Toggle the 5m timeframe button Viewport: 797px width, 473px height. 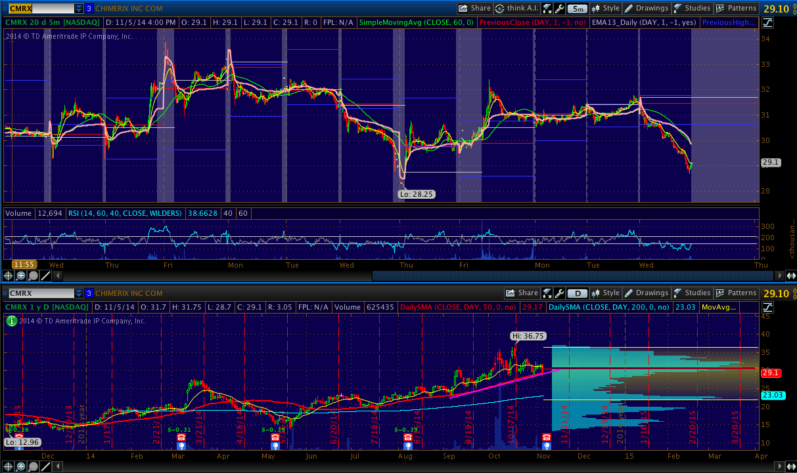point(578,9)
